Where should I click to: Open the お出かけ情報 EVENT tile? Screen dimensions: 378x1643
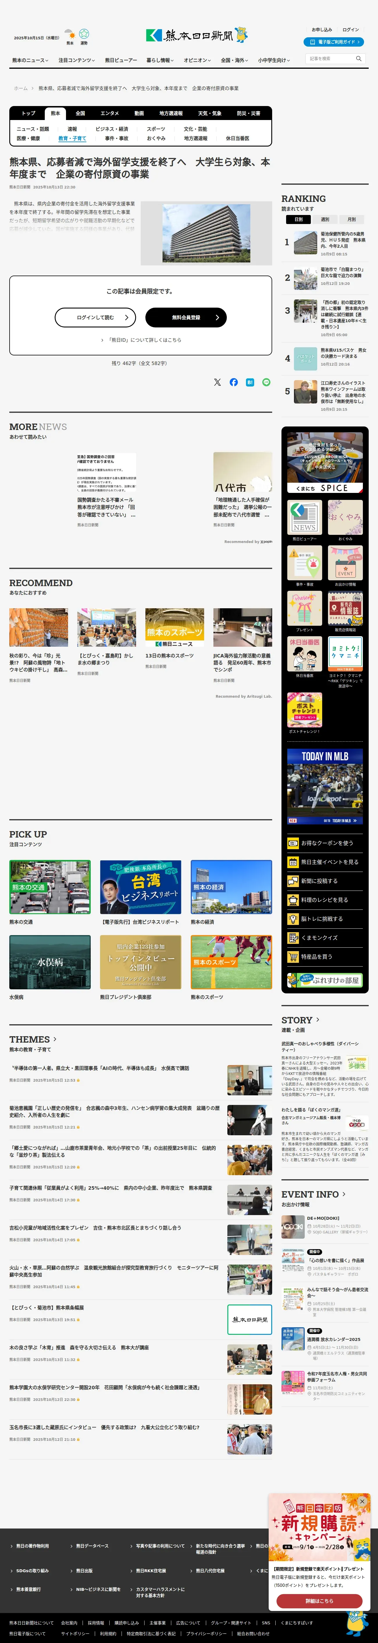click(x=345, y=563)
